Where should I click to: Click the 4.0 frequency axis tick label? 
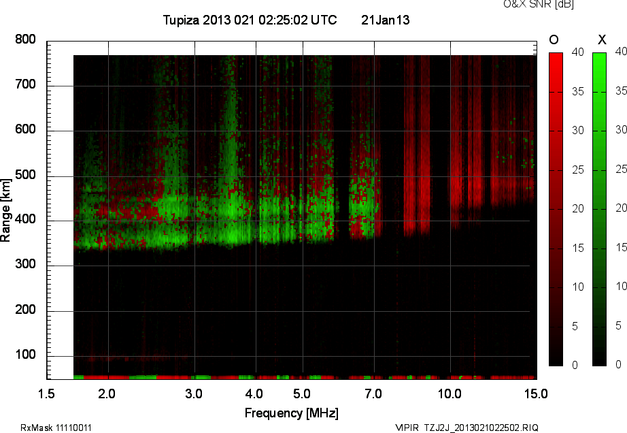[x=254, y=394]
